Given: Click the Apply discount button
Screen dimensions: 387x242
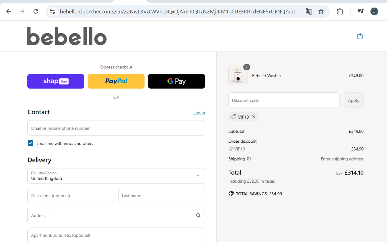Looking at the screenshot, I should [353, 100].
